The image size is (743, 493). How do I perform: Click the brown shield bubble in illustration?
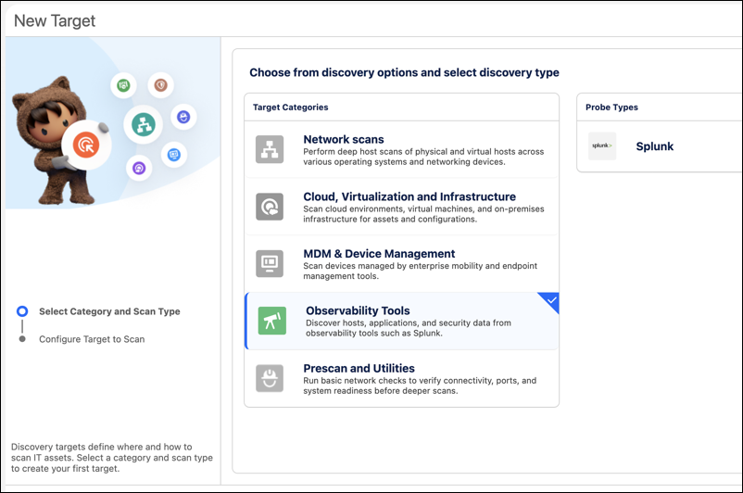point(160,85)
